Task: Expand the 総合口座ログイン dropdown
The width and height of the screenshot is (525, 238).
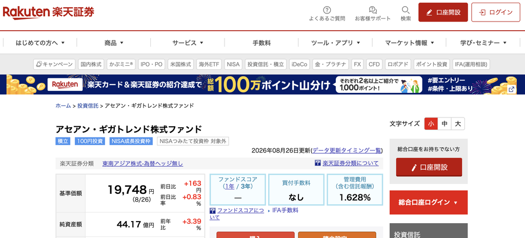Action: (x=429, y=203)
